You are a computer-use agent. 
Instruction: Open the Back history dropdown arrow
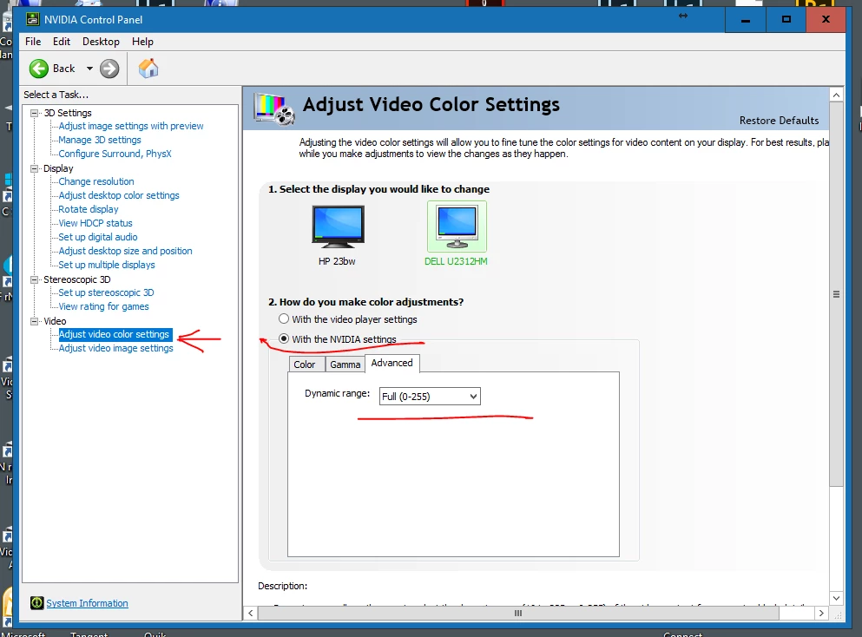89,69
